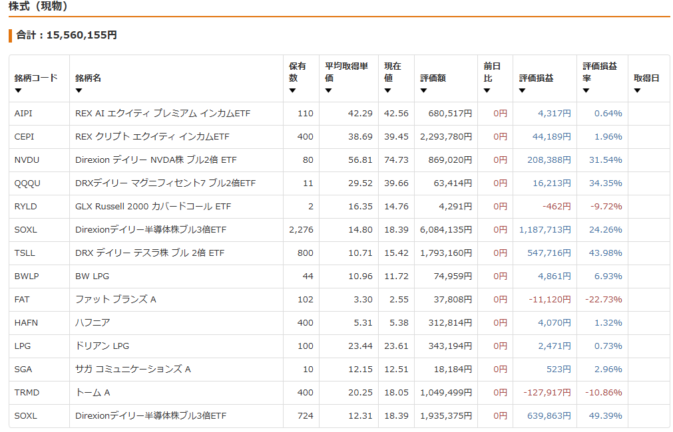The height and width of the screenshot is (432, 673).
Task: Sort by 平均取得単価 column arrow
Action: 328,90
